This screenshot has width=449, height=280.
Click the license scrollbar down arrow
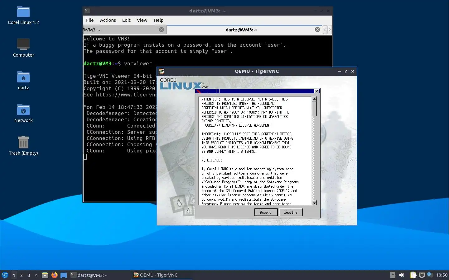pos(314,203)
